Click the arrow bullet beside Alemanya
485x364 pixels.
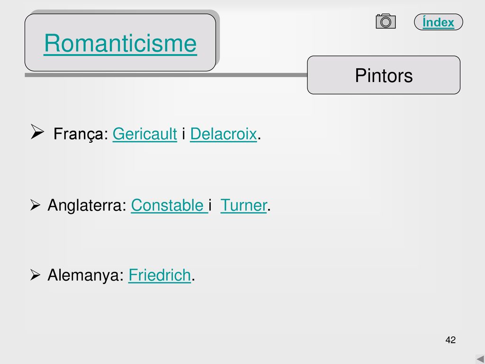tap(35, 275)
